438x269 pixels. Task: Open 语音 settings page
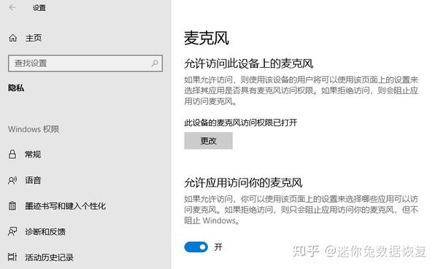[33, 180]
